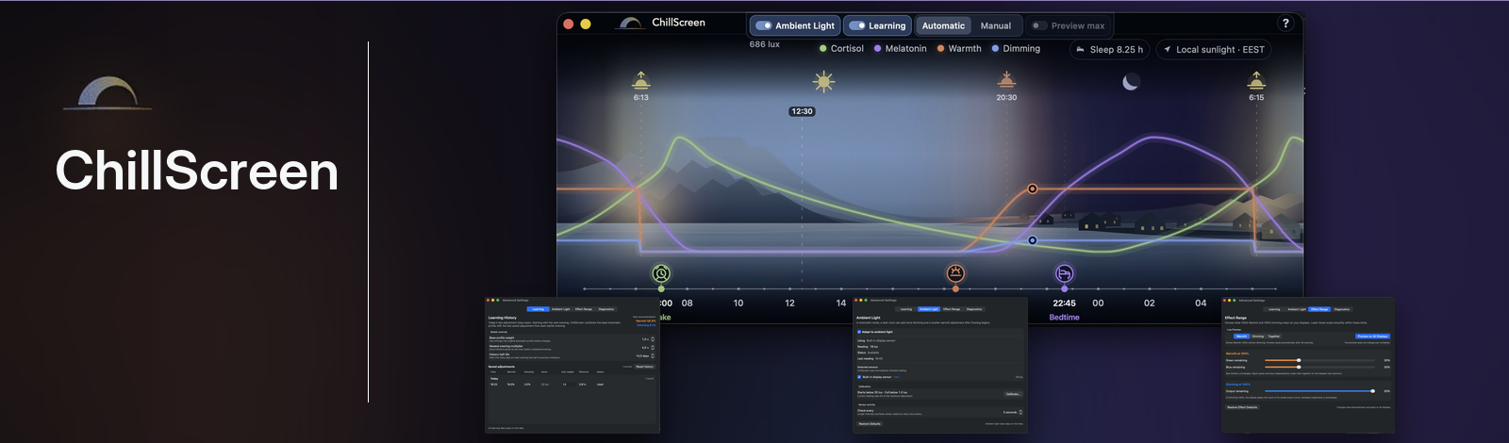Open Ambient Light tab in the Learning History window
The height and width of the screenshot is (443, 1509).
click(x=561, y=309)
